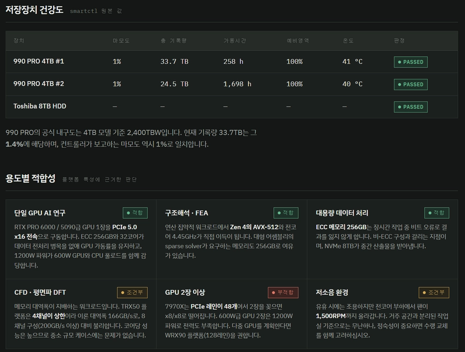This screenshot has height=352, width=465.
Task: Click the 100% spare value for 990 PRO #1
Action: [x=294, y=61]
